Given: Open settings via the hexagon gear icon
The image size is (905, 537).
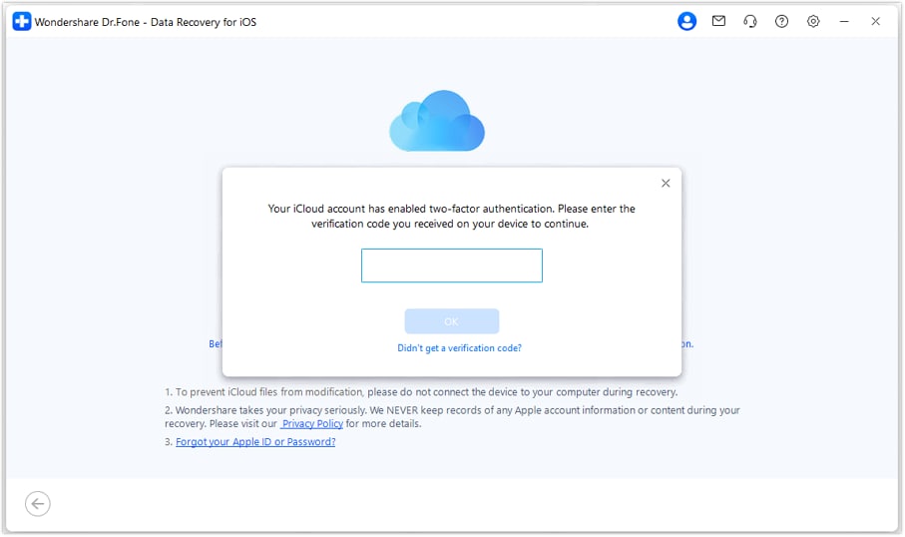Looking at the screenshot, I should (813, 21).
